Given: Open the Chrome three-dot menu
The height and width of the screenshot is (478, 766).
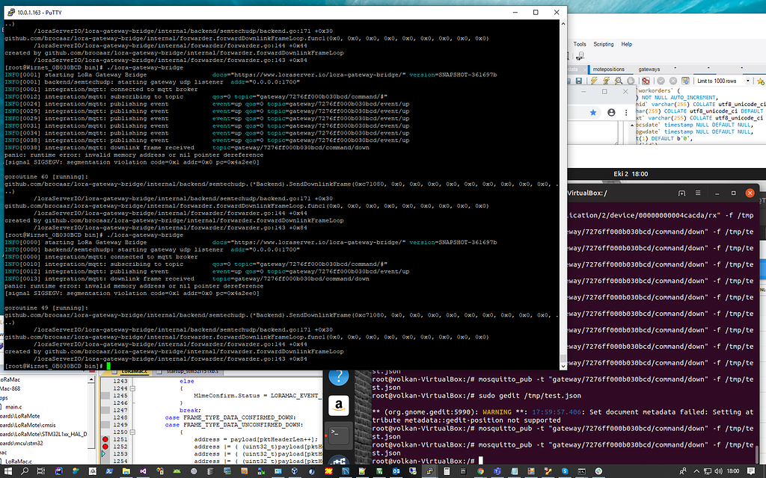Looking at the screenshot, I should coord(626,113).
